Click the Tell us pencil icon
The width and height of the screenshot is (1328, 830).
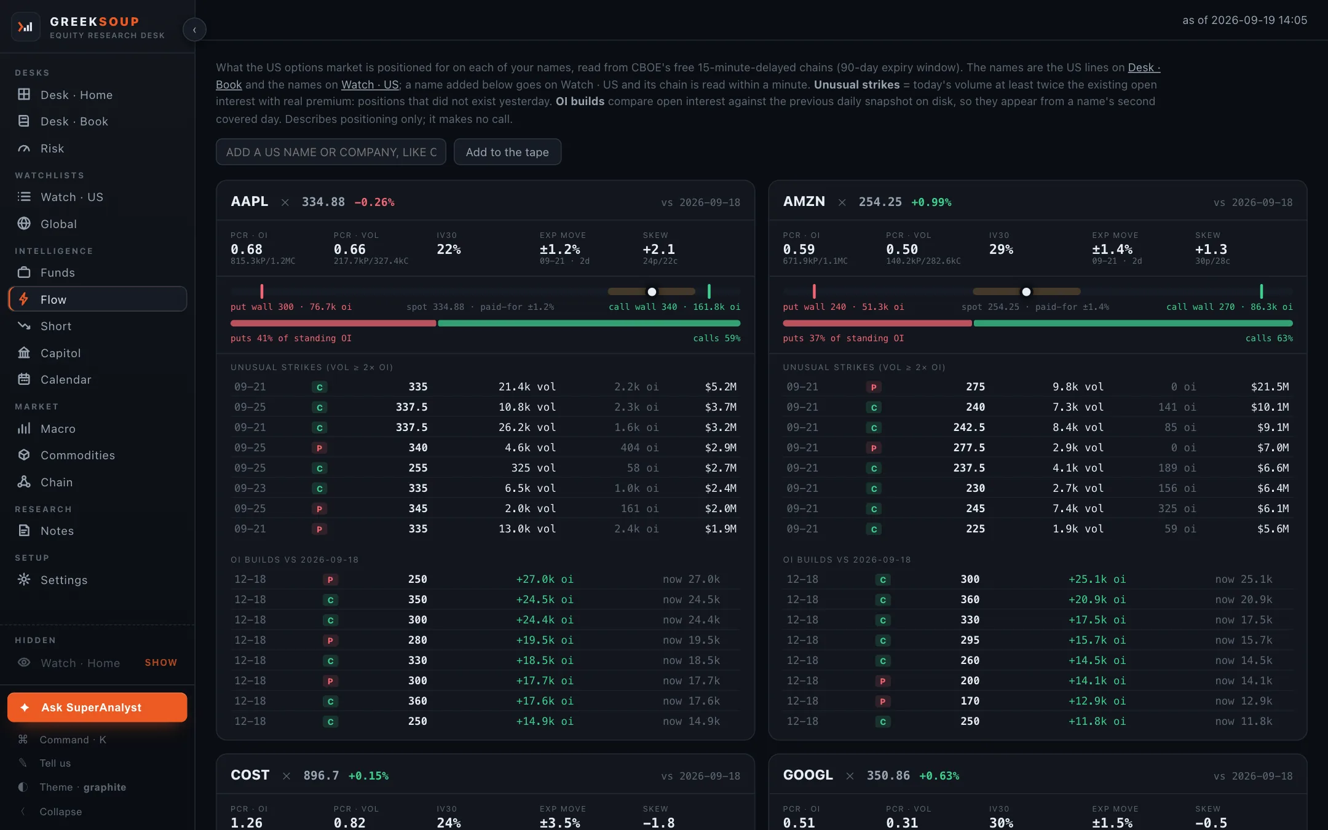23,763
